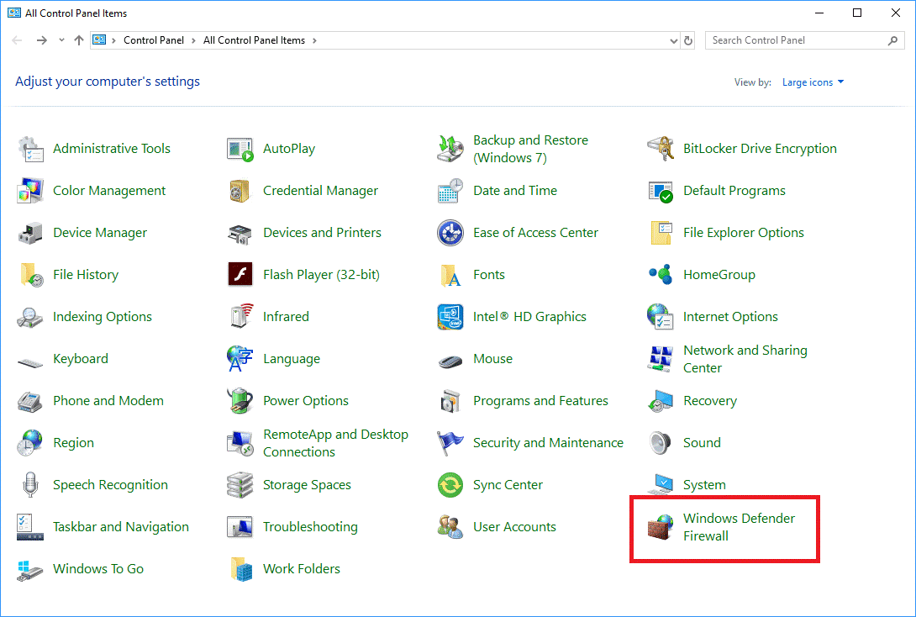916x617 pixels.
Task: Click the File History icon
Action: point(30,275)
